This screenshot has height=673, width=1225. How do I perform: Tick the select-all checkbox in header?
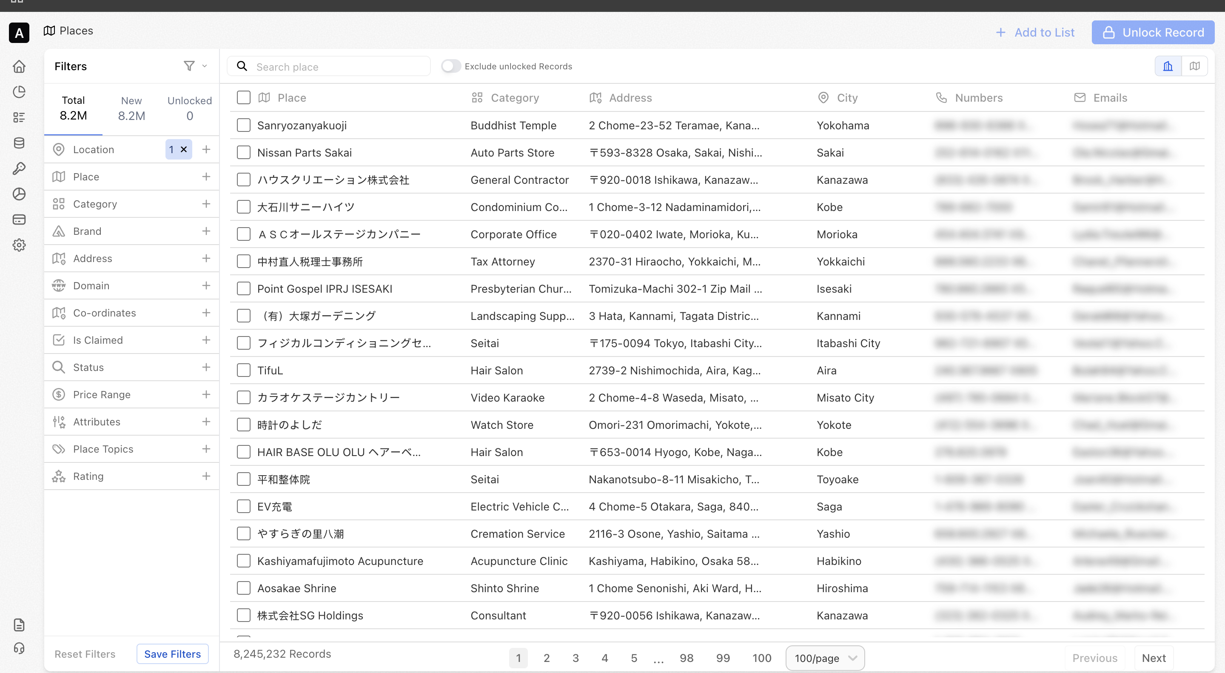click(x=243, y=97)
